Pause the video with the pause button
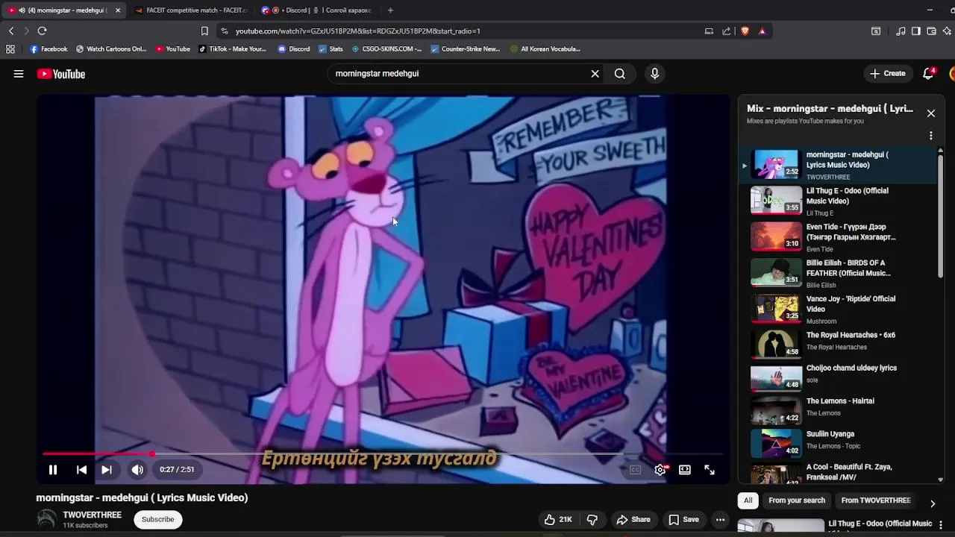The width and height of the screenshot is (955, 537). click(x=53, y=470)
